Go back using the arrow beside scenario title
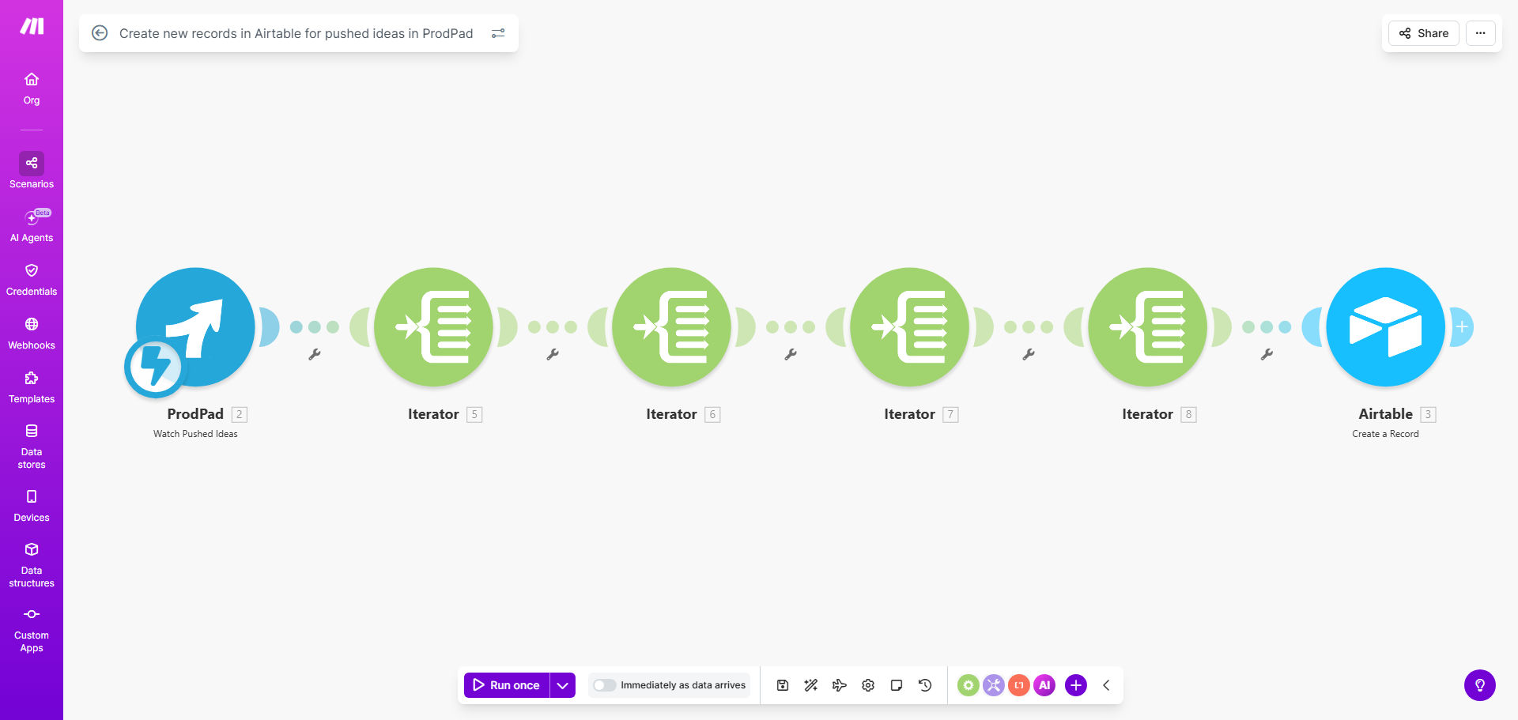 tap(100, 33)
